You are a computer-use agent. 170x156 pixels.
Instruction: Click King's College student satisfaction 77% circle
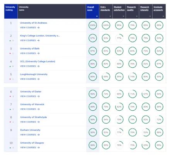click(x=119, y=38)
